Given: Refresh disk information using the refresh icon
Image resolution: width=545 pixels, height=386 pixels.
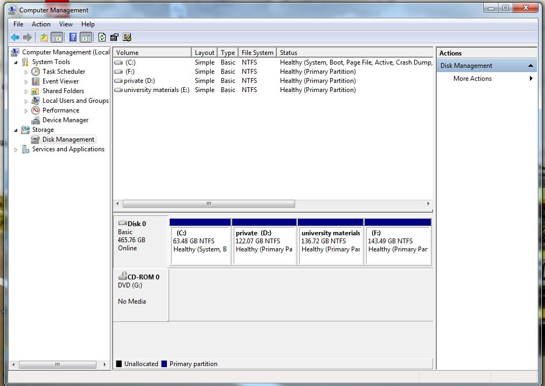Looking at the screenshot, I should pos(102,37).
